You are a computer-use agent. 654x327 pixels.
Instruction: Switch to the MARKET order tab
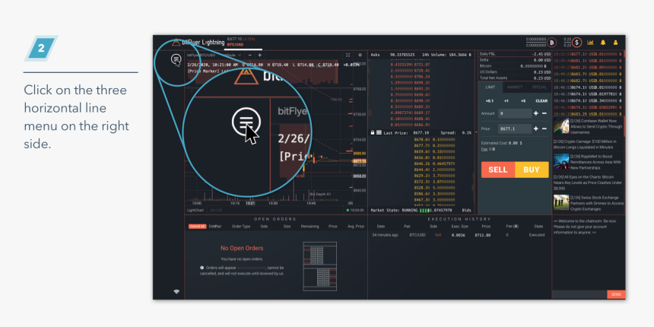pyautogui.click(x=514, y=87)
